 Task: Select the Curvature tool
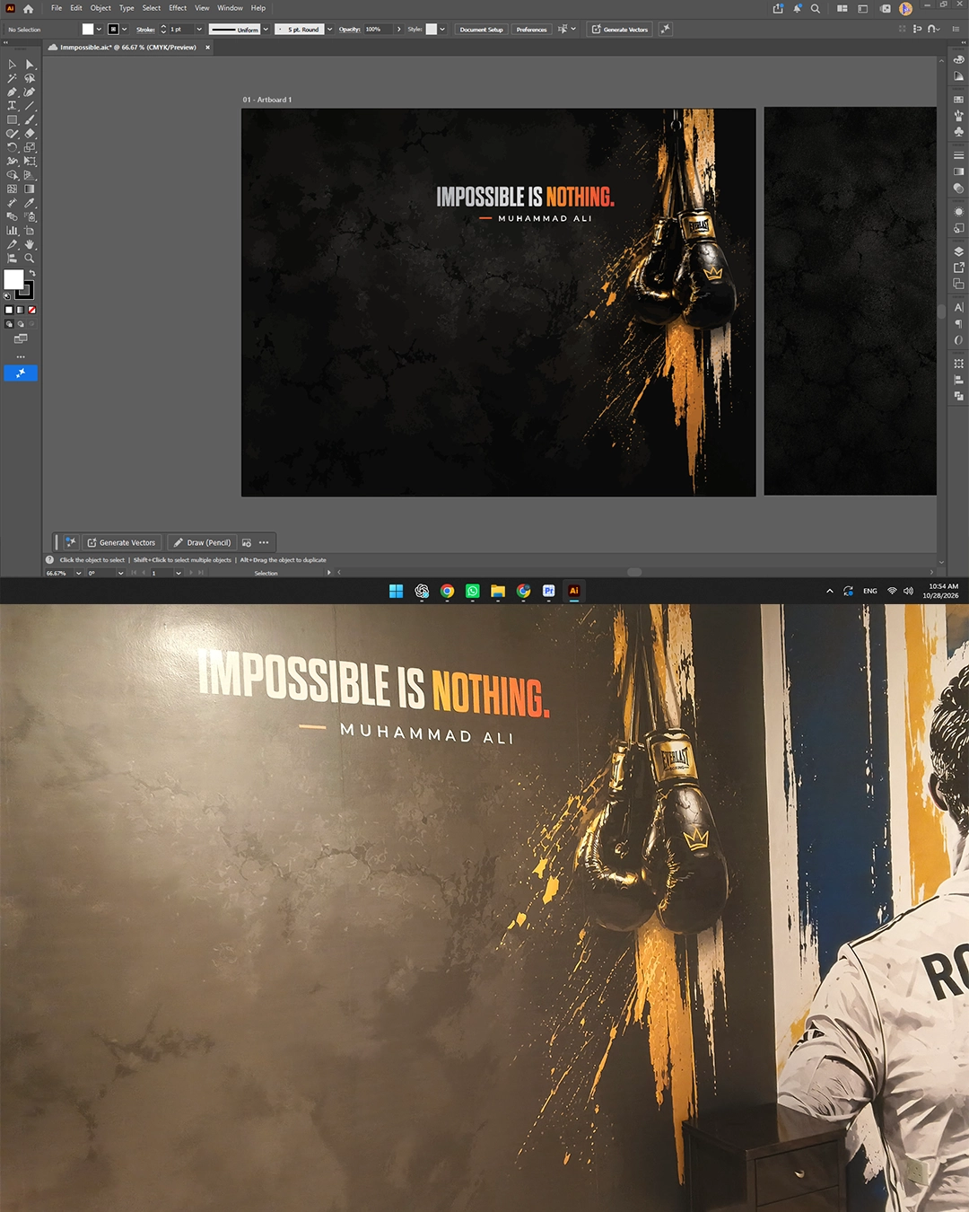30,92
